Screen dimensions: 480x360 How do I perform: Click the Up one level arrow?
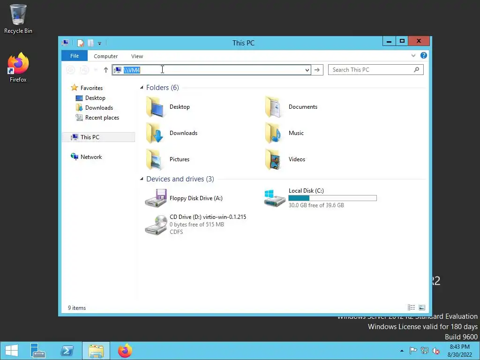coord(105,70)
